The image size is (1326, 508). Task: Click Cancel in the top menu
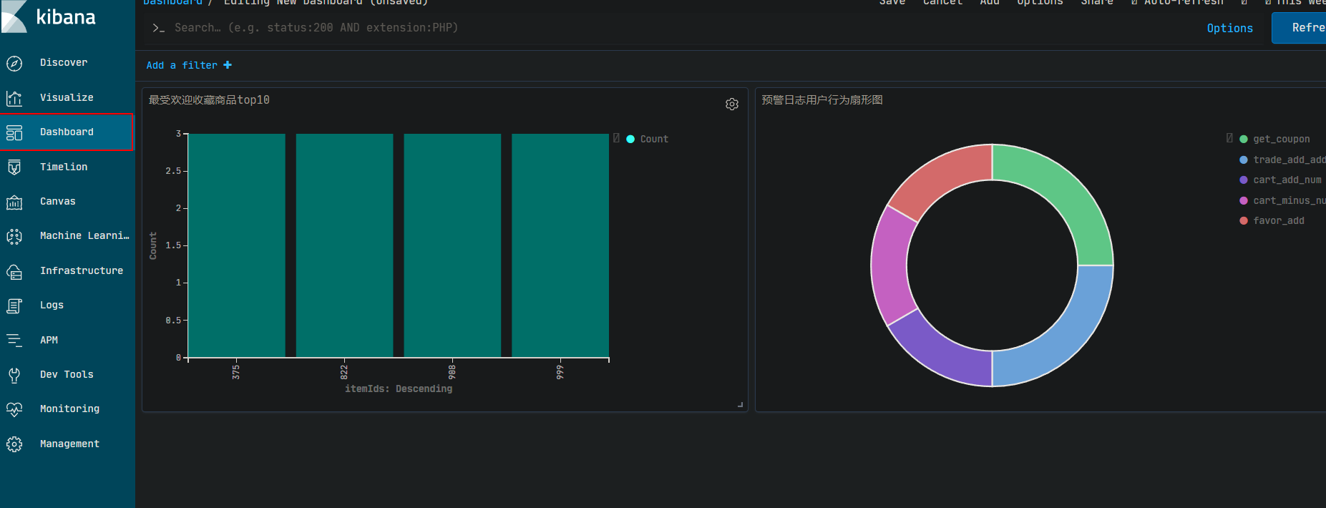pos(942,3)
